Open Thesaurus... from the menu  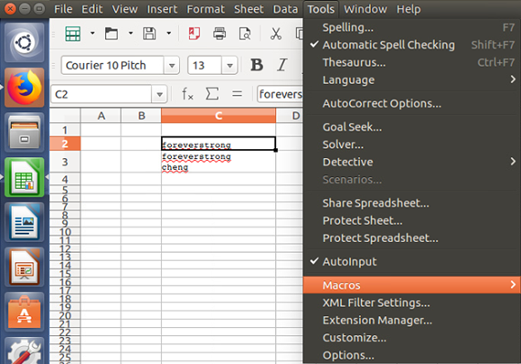412,62
